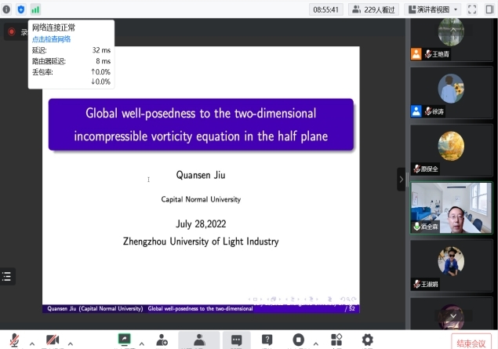Open the chat panel icon
The height and width of the screenshot is (349, 498).
point(236,340)
